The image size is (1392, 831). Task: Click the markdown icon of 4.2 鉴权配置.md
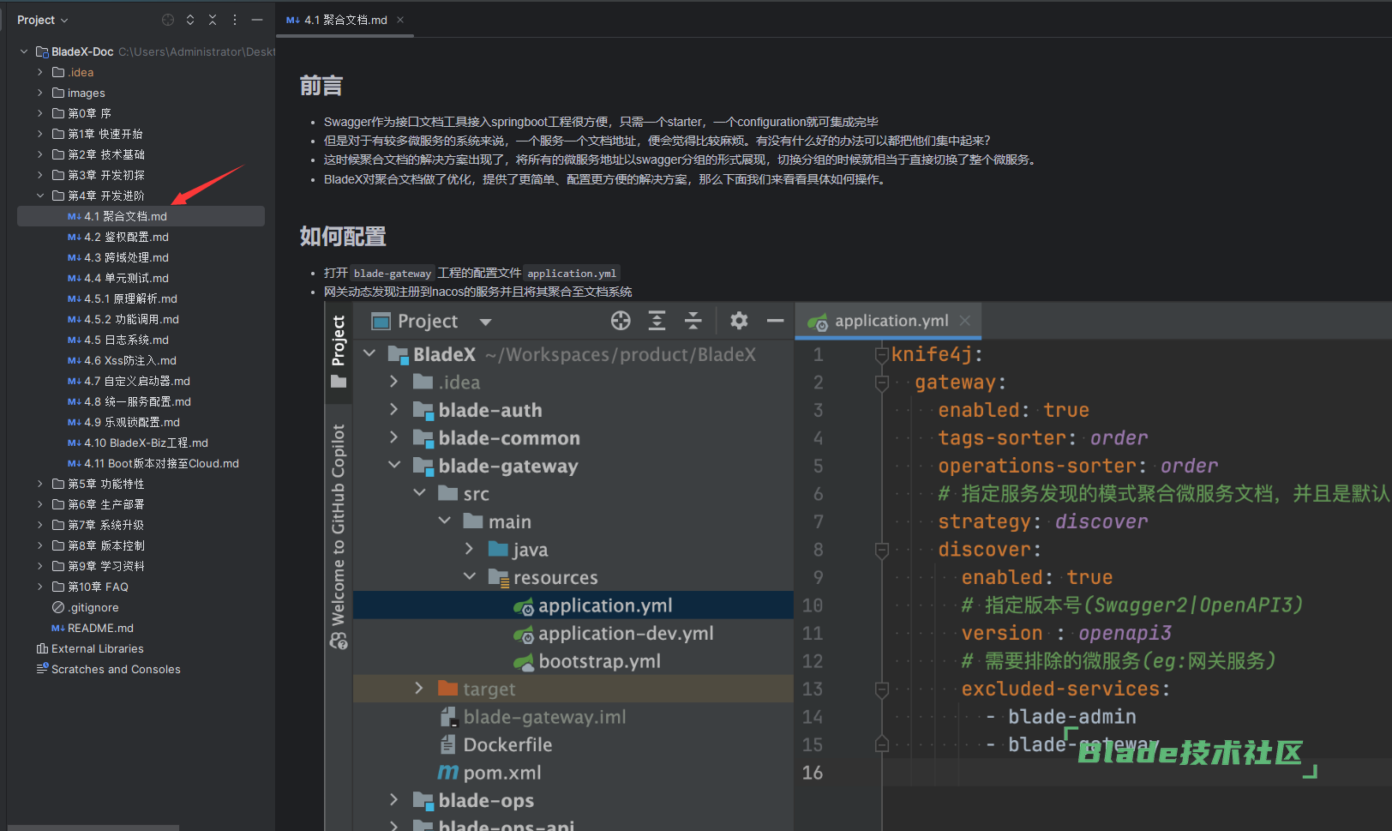coord(74,237)
